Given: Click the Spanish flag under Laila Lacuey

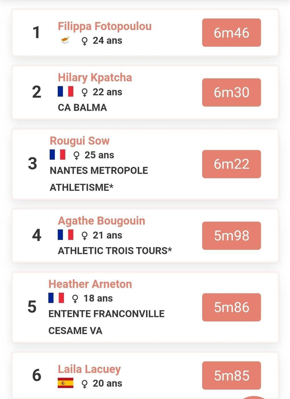Looking at the screenshot, I should tap(65, 383).
